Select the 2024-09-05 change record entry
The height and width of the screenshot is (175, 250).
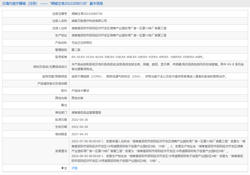click(x=157, y=158)
